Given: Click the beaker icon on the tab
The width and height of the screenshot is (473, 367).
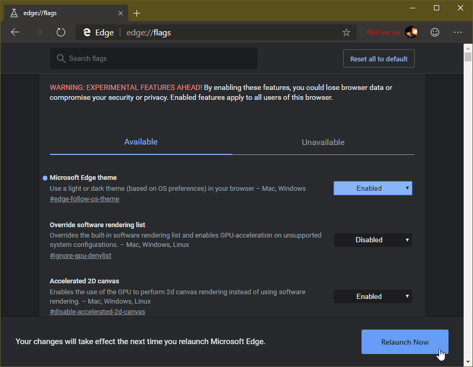Looking at the screenshot, I should (x=13, y=12).
